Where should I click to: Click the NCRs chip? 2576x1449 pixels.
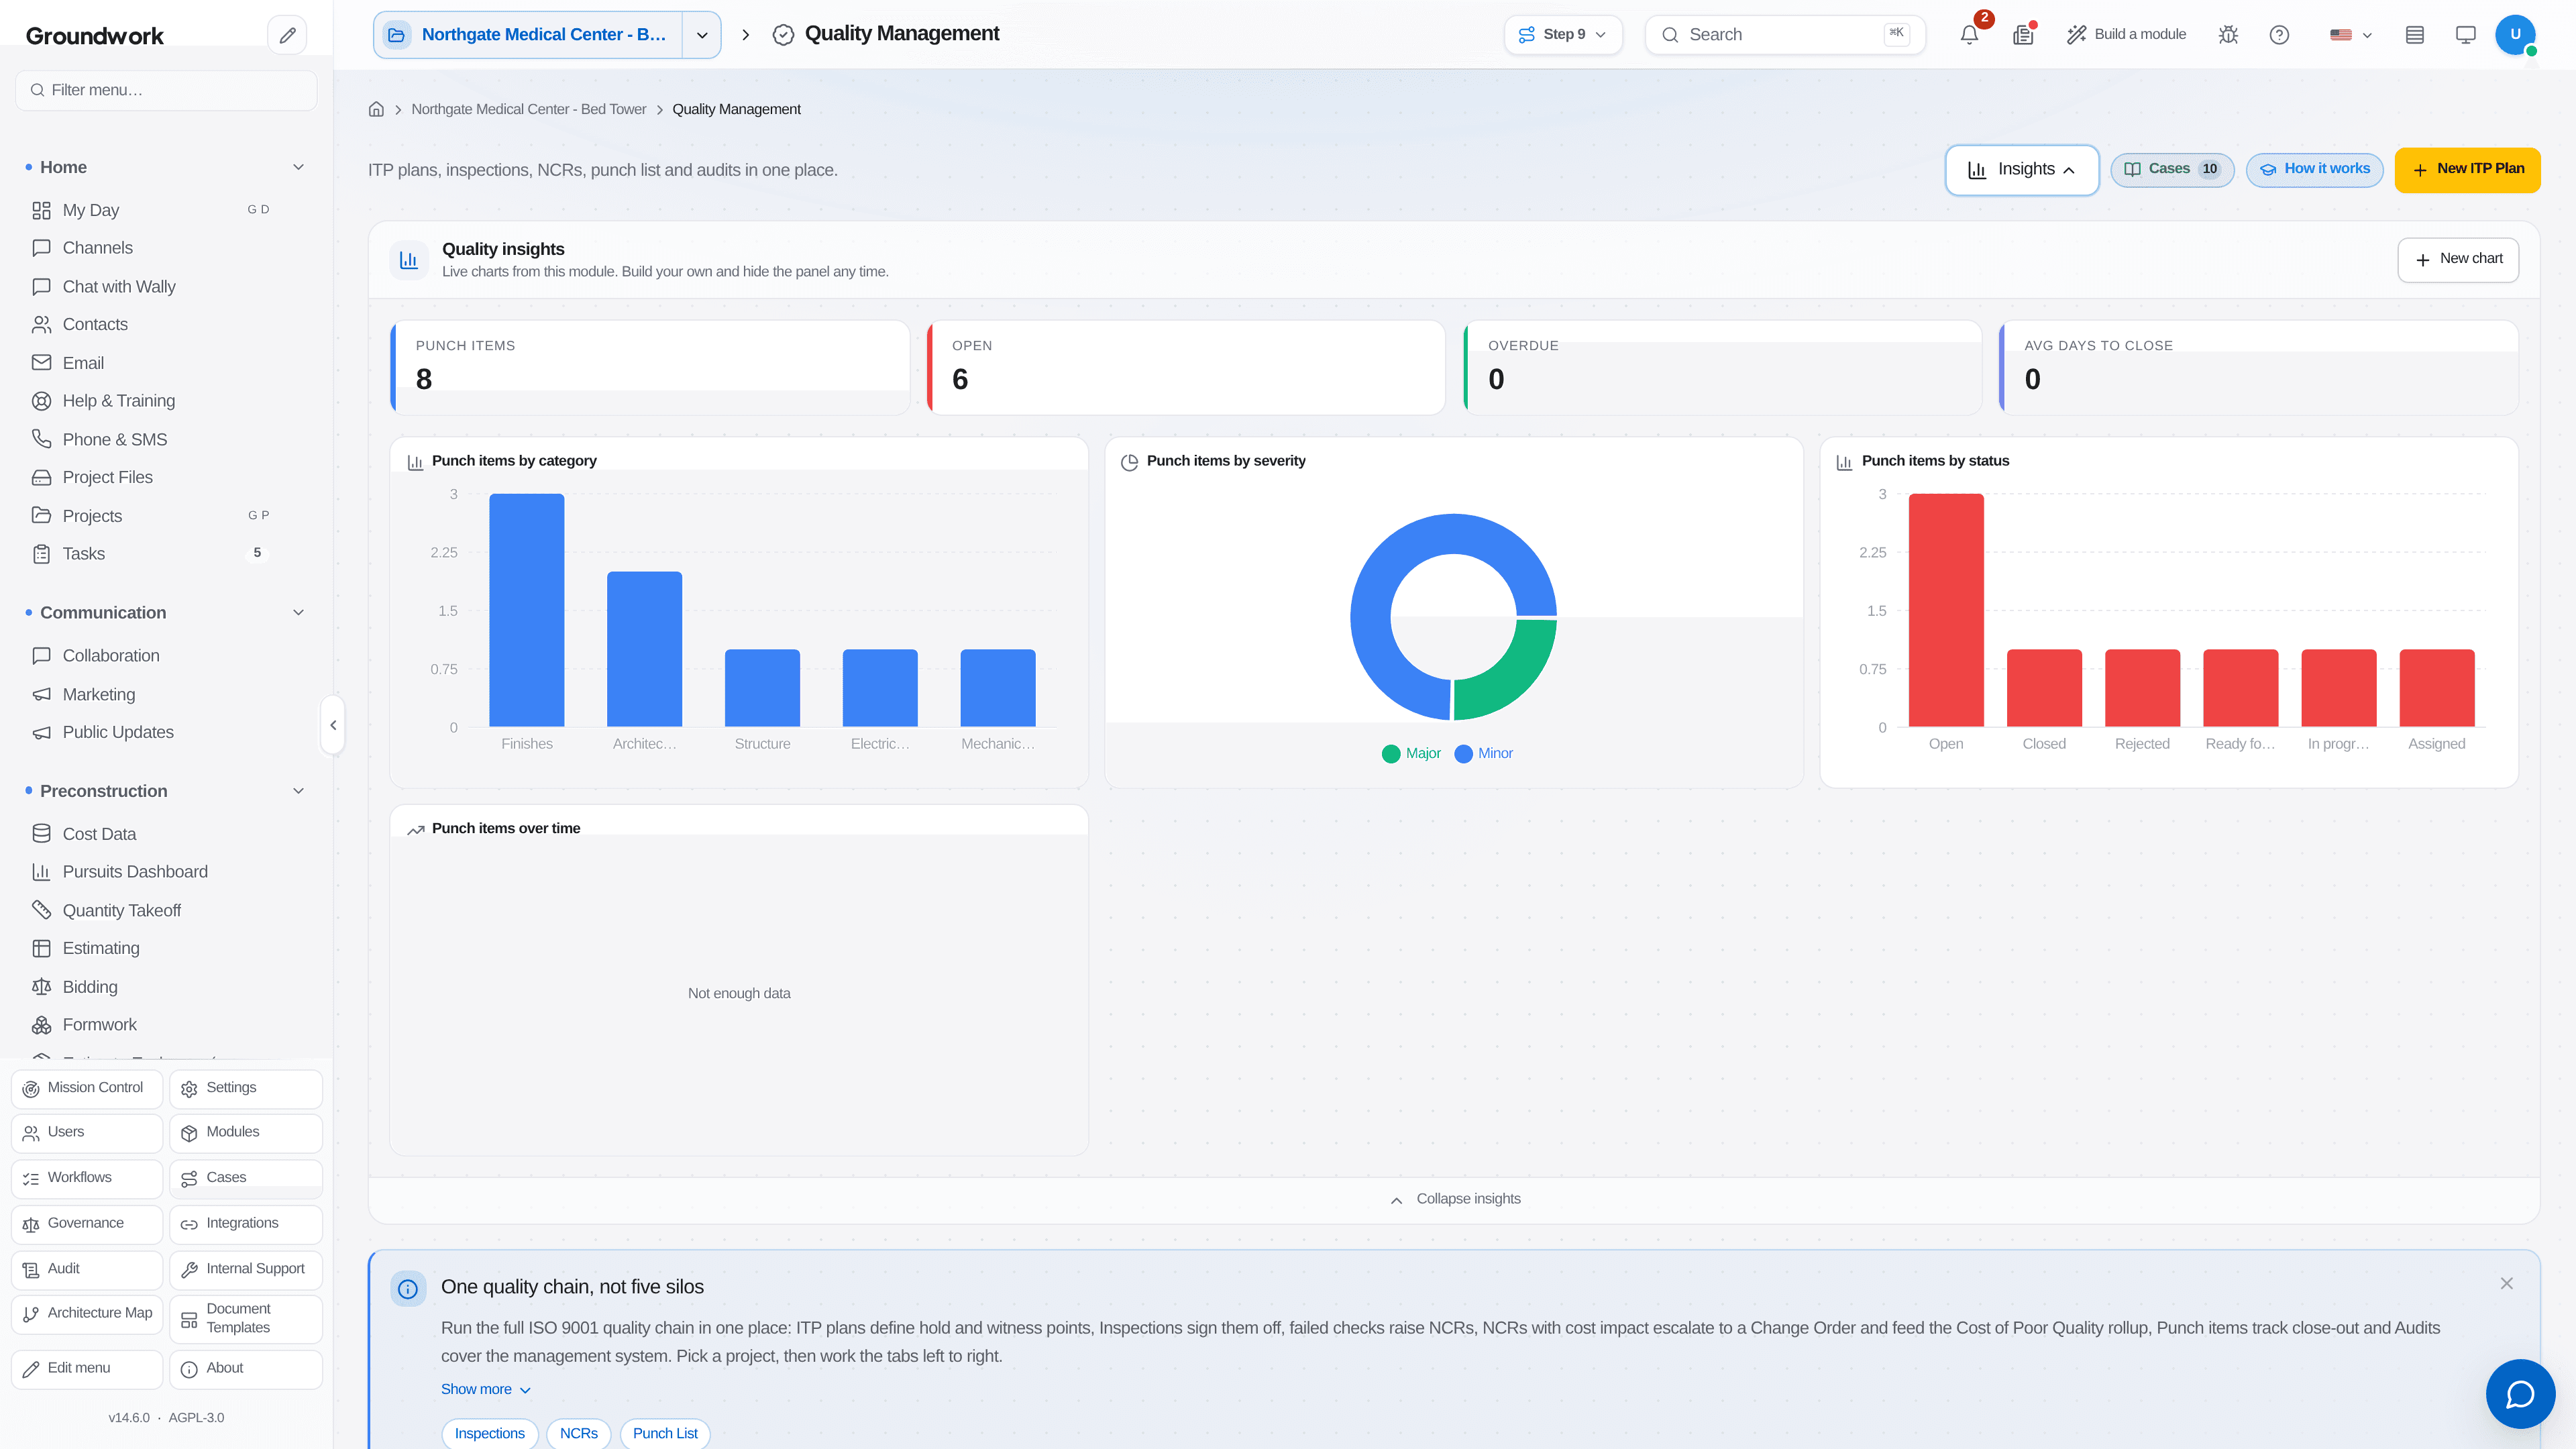tap(579, 1434)
